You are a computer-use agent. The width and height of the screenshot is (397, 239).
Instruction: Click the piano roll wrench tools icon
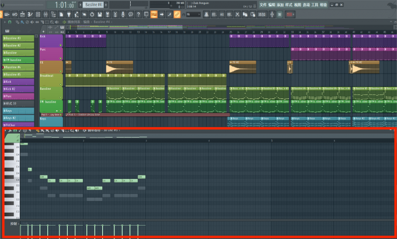pos(10,131)
